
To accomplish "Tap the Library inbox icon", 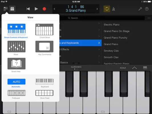I will [x=12, y=9].
